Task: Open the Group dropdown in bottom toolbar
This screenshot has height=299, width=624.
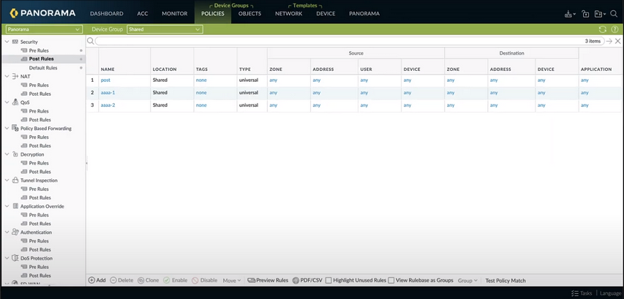Action: point(467,280)
